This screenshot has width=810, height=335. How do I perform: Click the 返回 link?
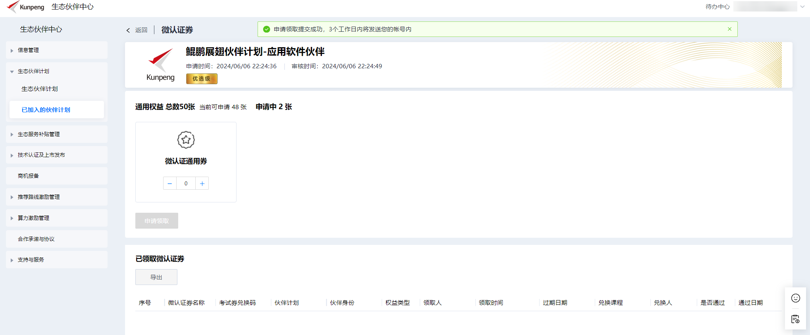pyautogui.click(x=141, y=30)
